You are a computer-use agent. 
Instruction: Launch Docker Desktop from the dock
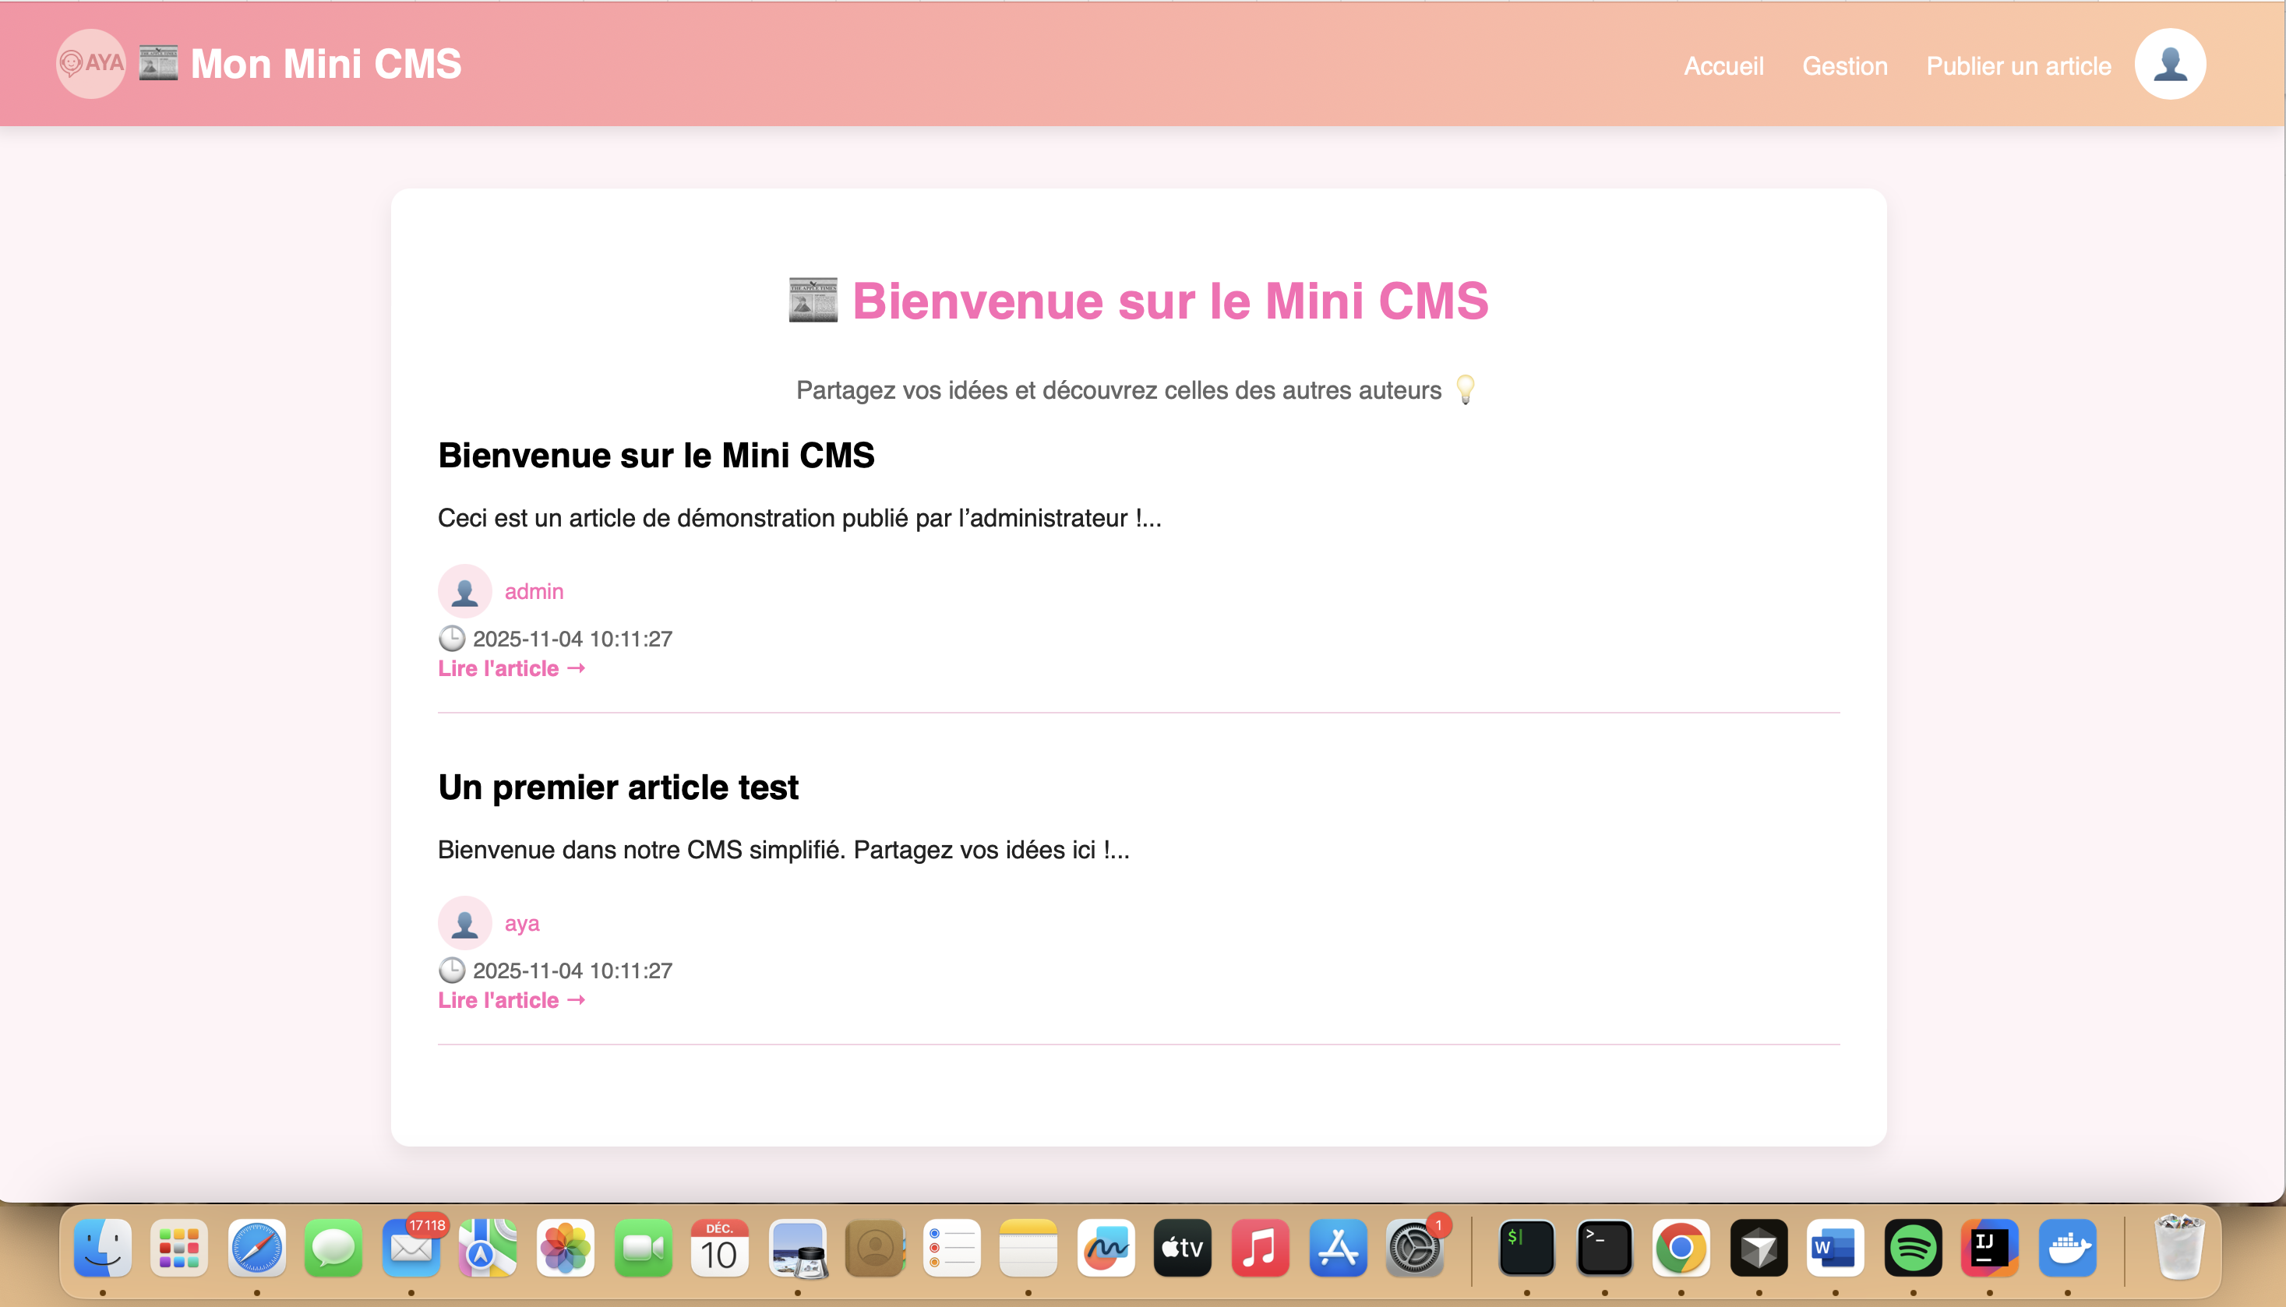point(2067,1249)
